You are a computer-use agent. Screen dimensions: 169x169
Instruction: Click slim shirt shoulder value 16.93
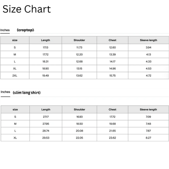79,117
